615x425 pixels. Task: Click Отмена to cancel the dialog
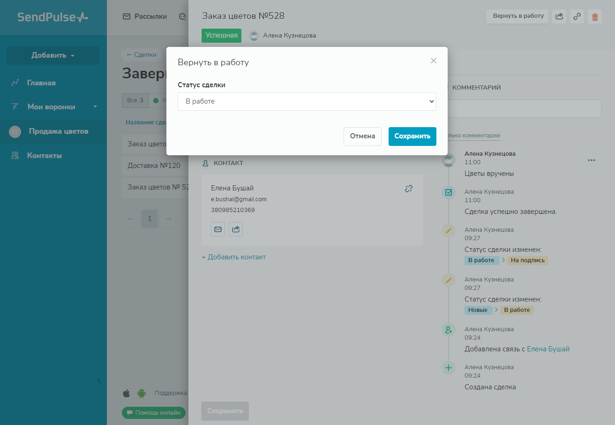click(x=362, y=137)
